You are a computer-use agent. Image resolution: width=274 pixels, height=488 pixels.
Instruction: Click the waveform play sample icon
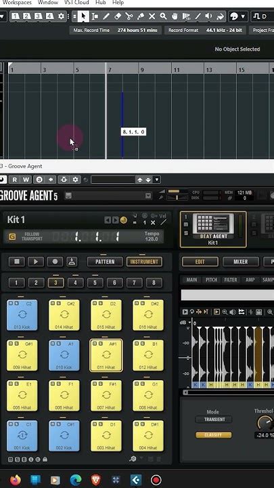coord(185,312)
